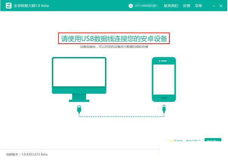Click the USB plug under the monitor
The width and height of the screenshot is (228, 162).
(x=79, y=109)
